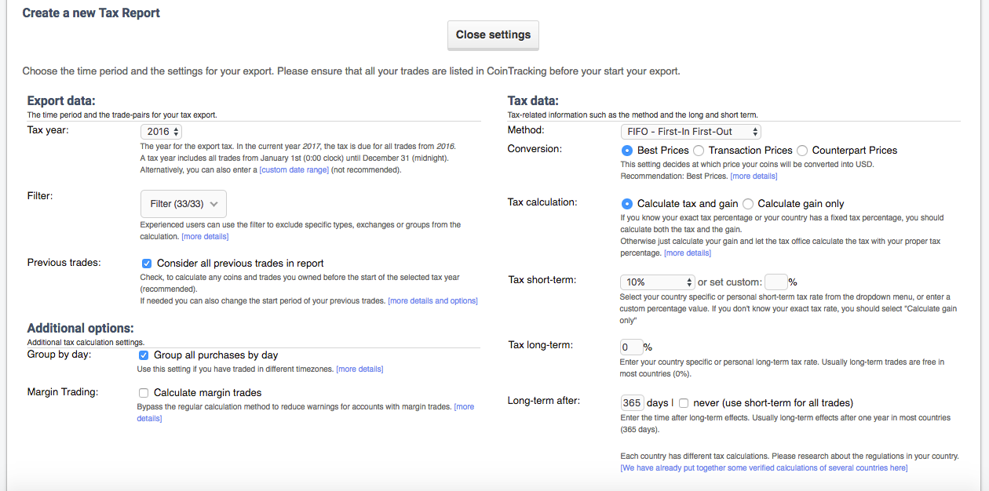Click the Long-term after days field
989x491 pixels.
coord(632,403)
